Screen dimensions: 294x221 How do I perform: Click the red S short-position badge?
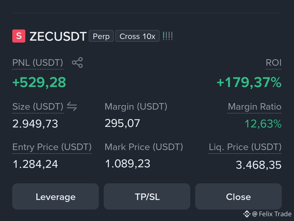(x=19, y=36)
